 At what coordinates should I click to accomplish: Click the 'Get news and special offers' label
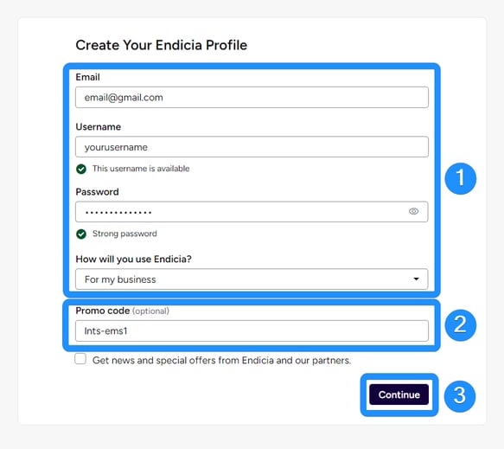pos(221,360)
